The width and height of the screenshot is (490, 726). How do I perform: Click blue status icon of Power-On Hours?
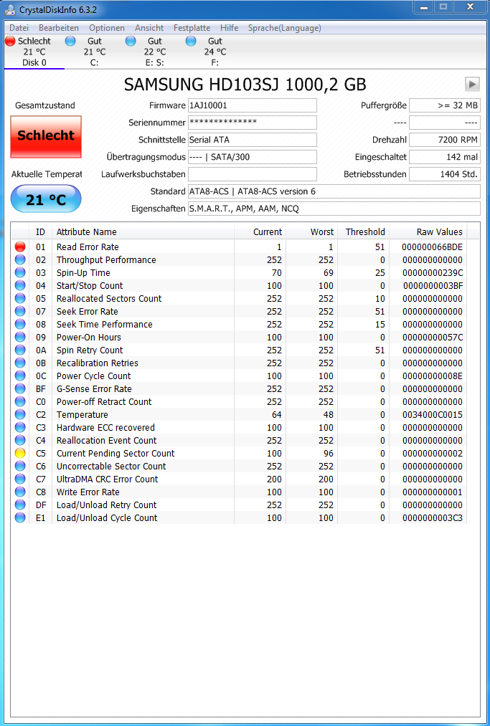click(20, 337)
